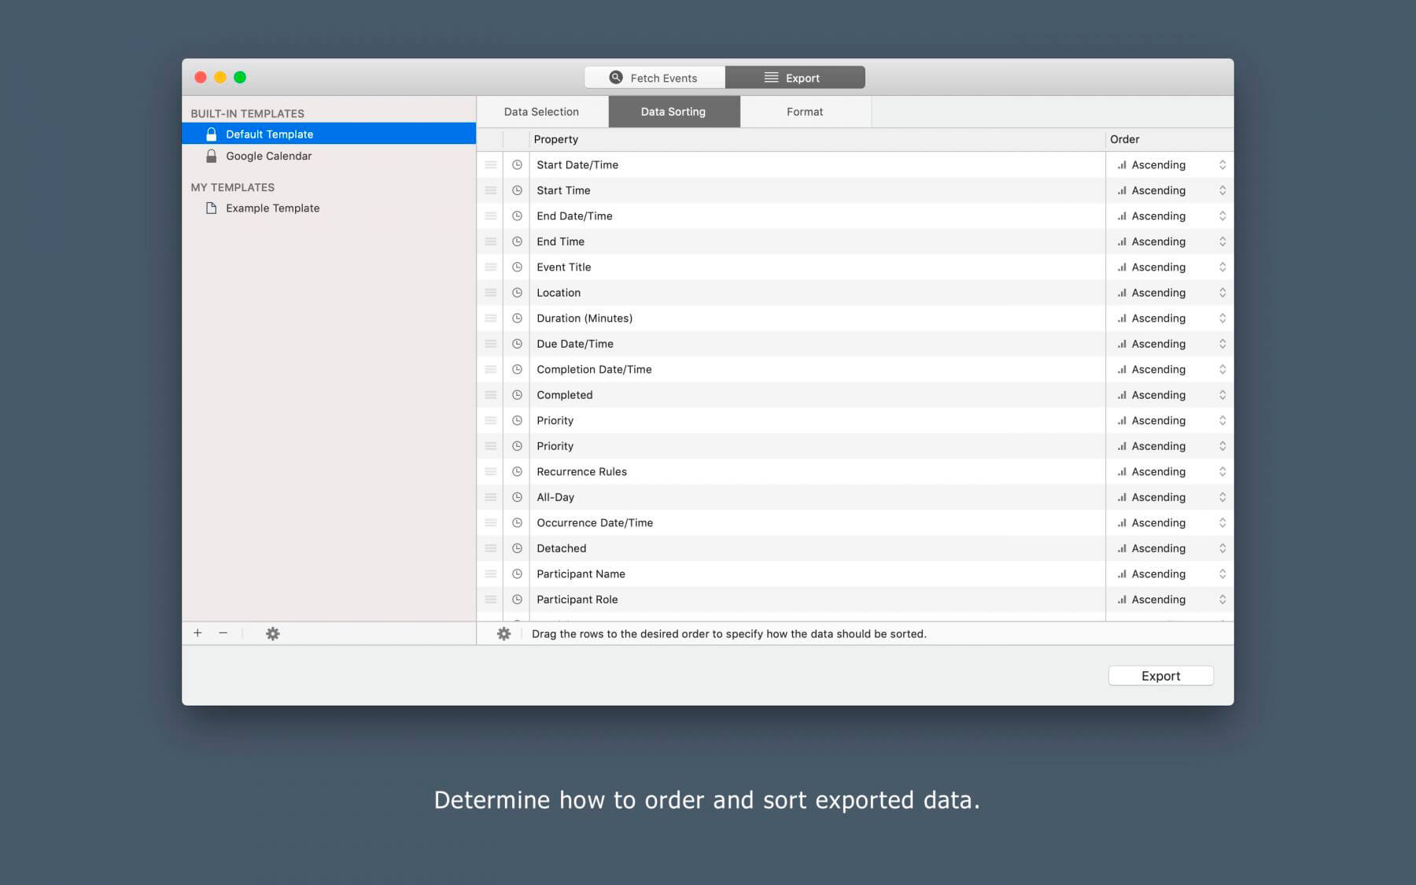
Task: Click the drag handle of Participant Role row
Action: pos(490,599)
